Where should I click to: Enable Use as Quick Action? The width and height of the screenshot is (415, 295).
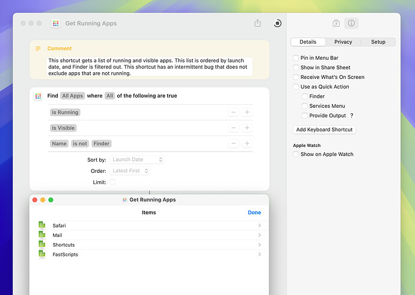pos(296,87)
